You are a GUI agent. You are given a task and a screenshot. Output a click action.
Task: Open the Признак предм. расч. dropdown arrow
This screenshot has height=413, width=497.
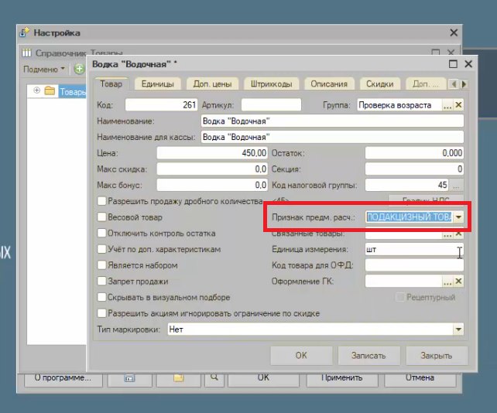[x=458, y=217]
